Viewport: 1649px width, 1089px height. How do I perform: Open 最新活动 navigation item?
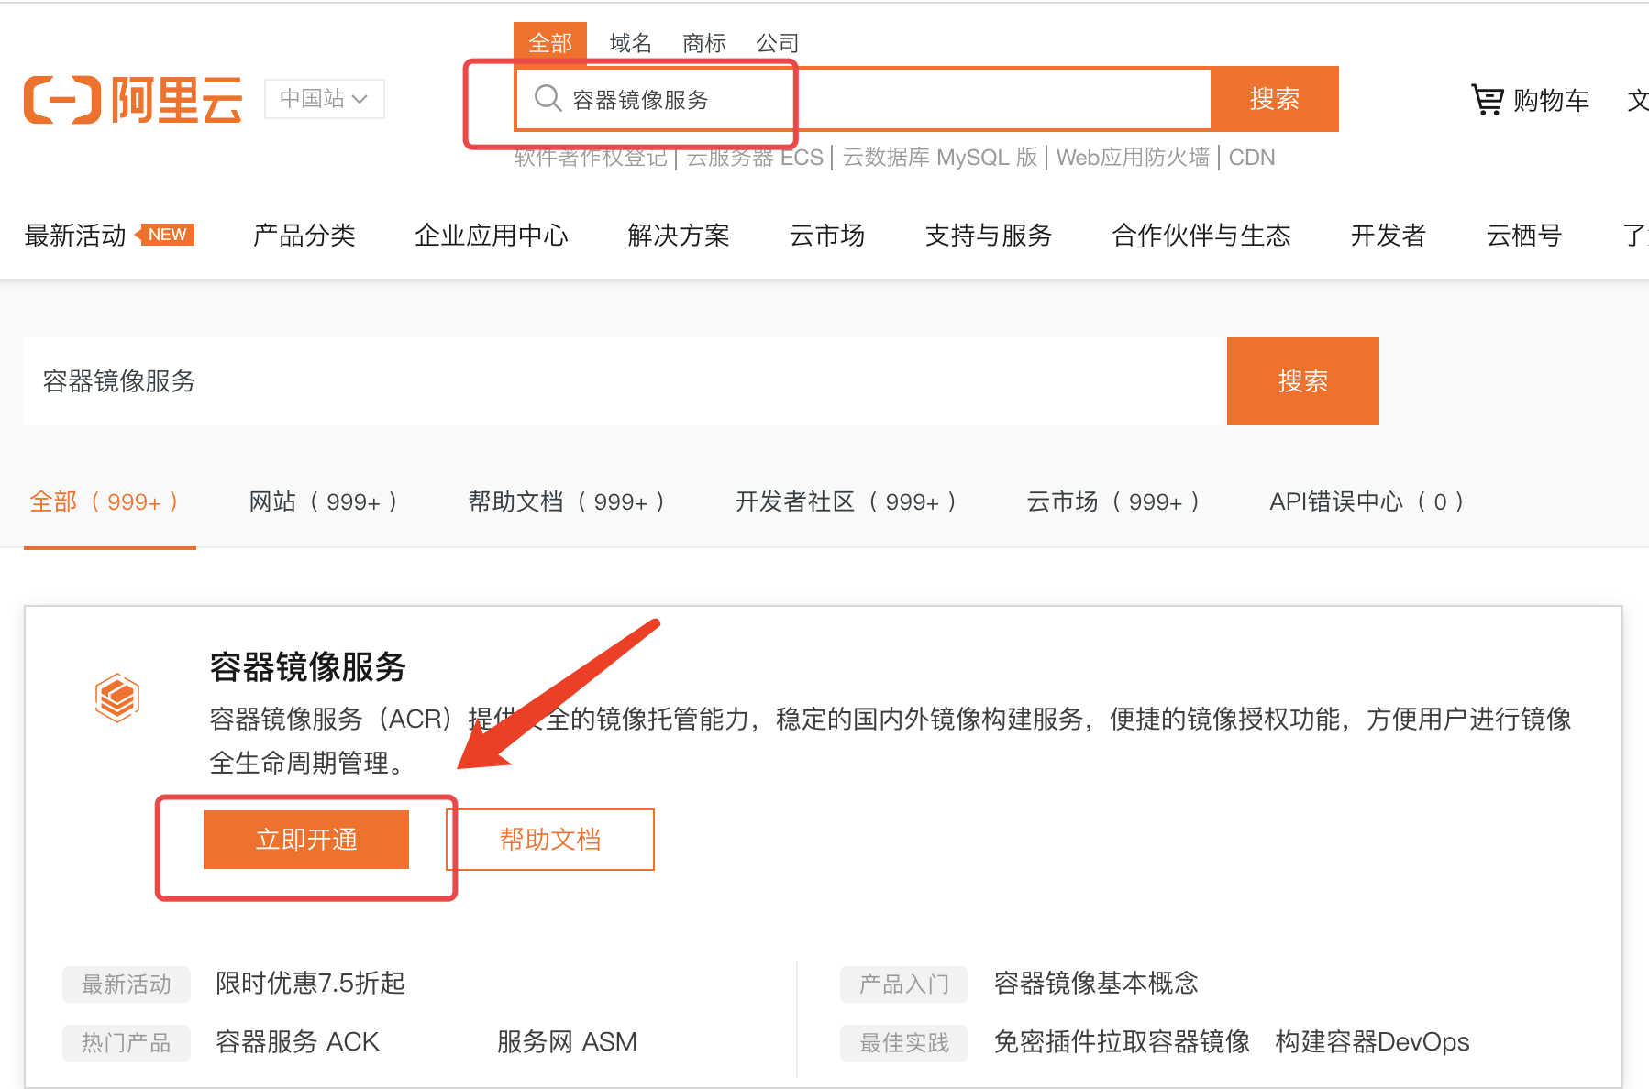75,236
